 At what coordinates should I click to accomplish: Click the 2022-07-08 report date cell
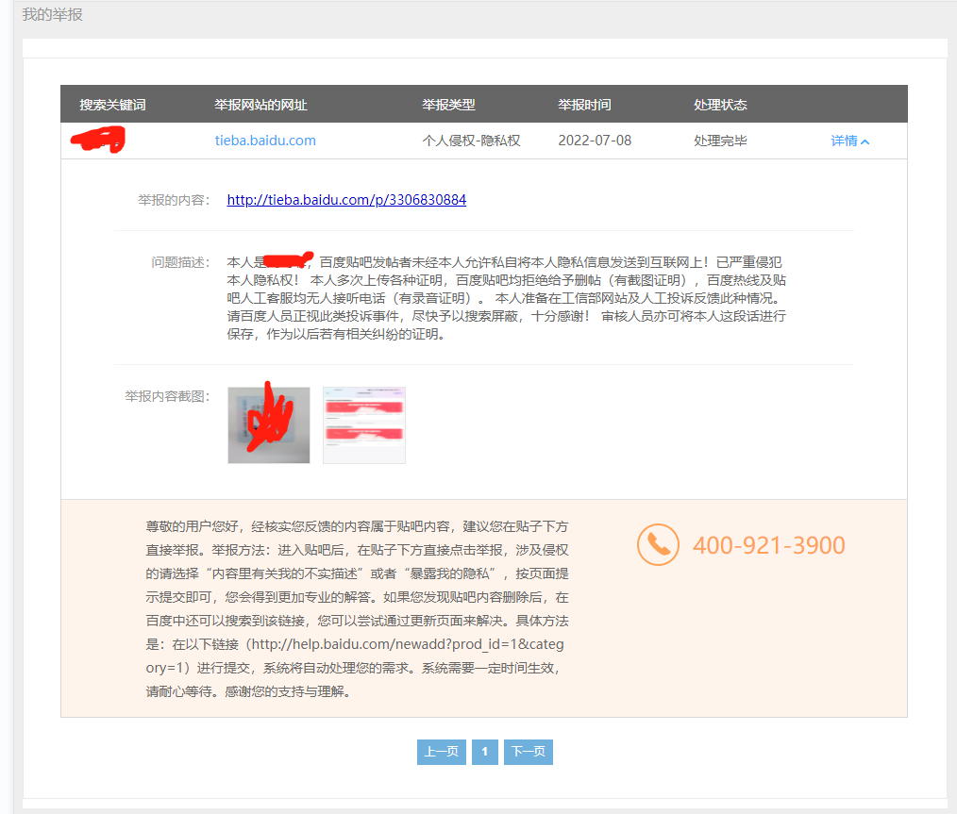tap(595, 141)
